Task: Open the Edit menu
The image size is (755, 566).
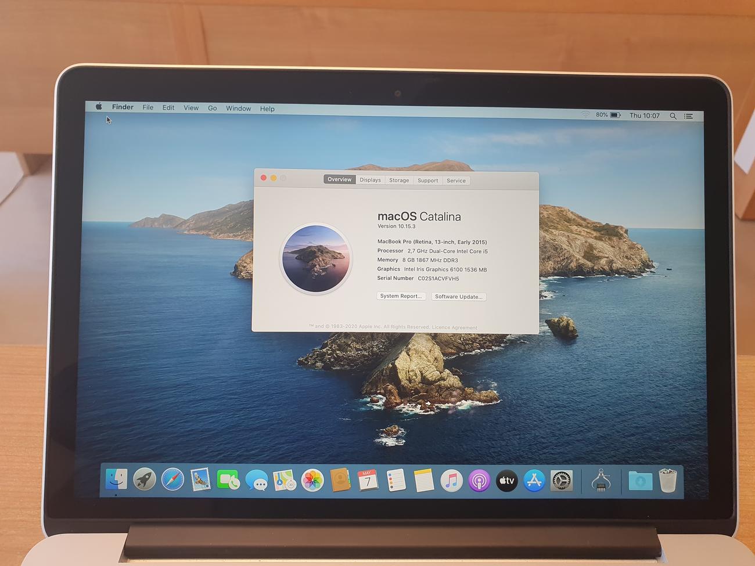Action: 168,107
